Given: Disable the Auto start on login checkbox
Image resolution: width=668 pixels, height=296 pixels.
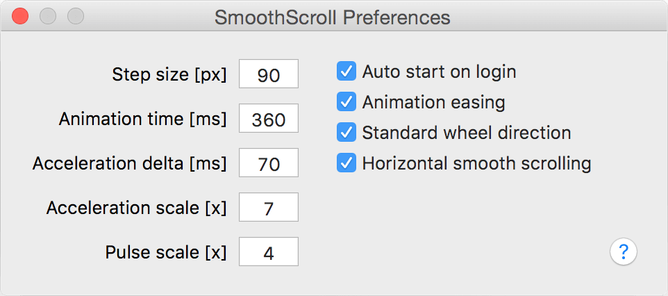Looking at the screenshot, I should (346, 72).
